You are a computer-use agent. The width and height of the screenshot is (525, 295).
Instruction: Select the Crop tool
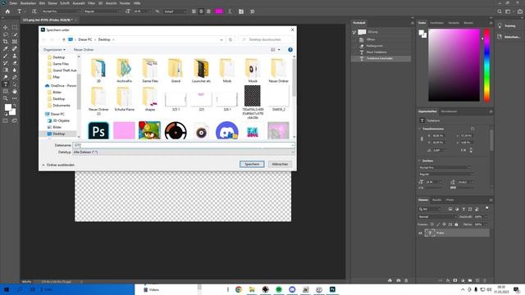pos(6,42)
